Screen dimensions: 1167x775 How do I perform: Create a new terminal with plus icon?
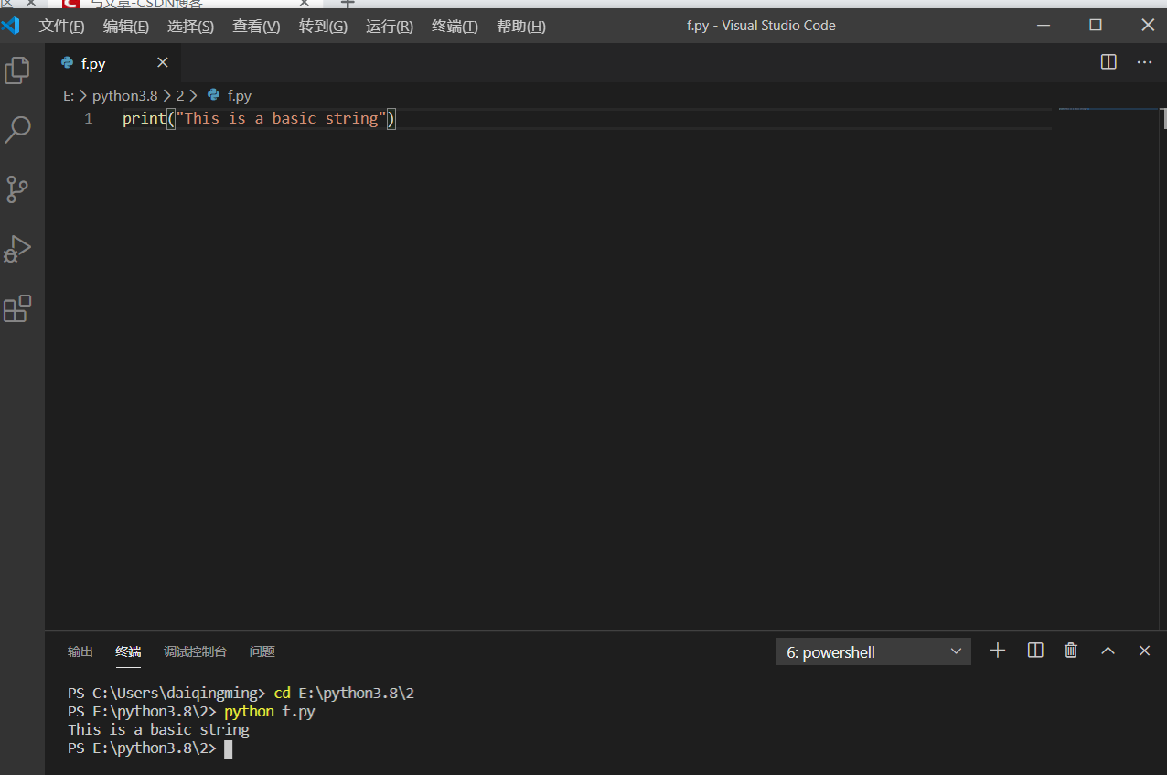[x=998, y=651]
